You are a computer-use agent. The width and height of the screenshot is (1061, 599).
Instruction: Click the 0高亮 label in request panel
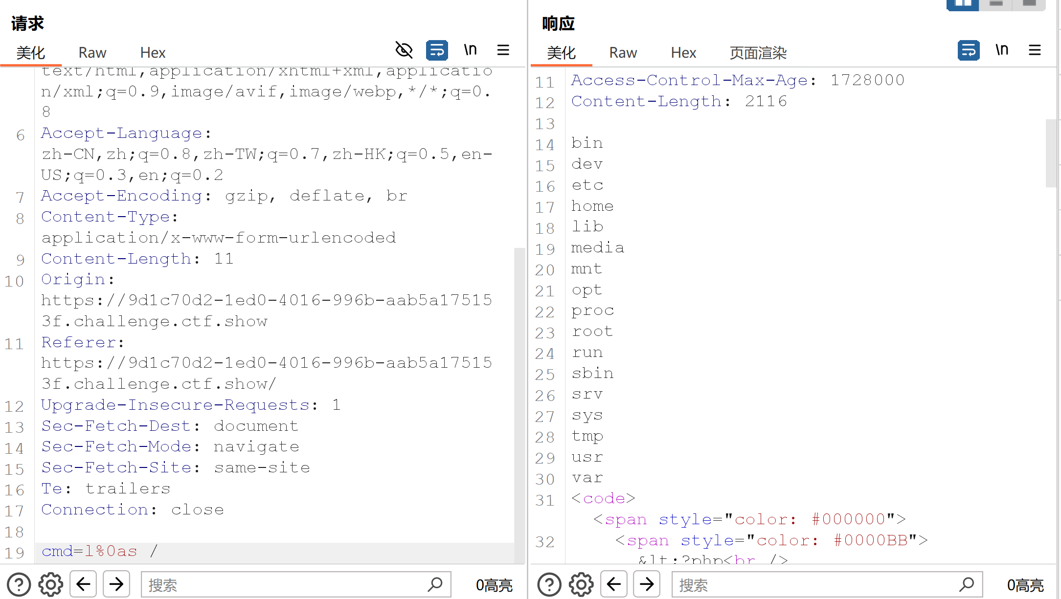pyautogui.click(x=494, y=585)
